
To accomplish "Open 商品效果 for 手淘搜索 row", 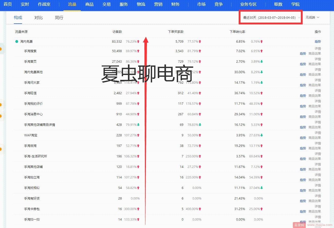I will click(315, 54).
